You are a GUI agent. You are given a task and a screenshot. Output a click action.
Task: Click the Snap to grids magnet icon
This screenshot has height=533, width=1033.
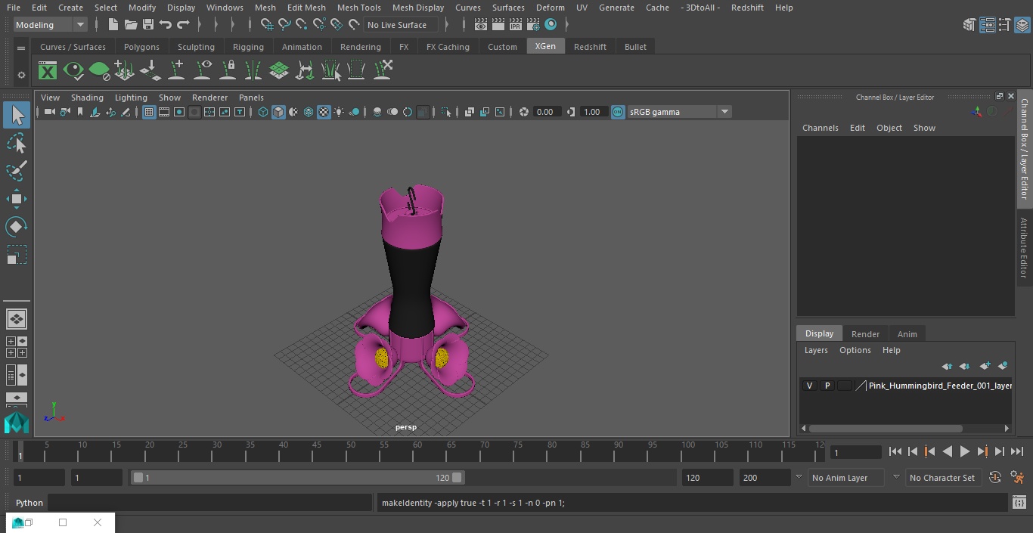tap(266, 25)
